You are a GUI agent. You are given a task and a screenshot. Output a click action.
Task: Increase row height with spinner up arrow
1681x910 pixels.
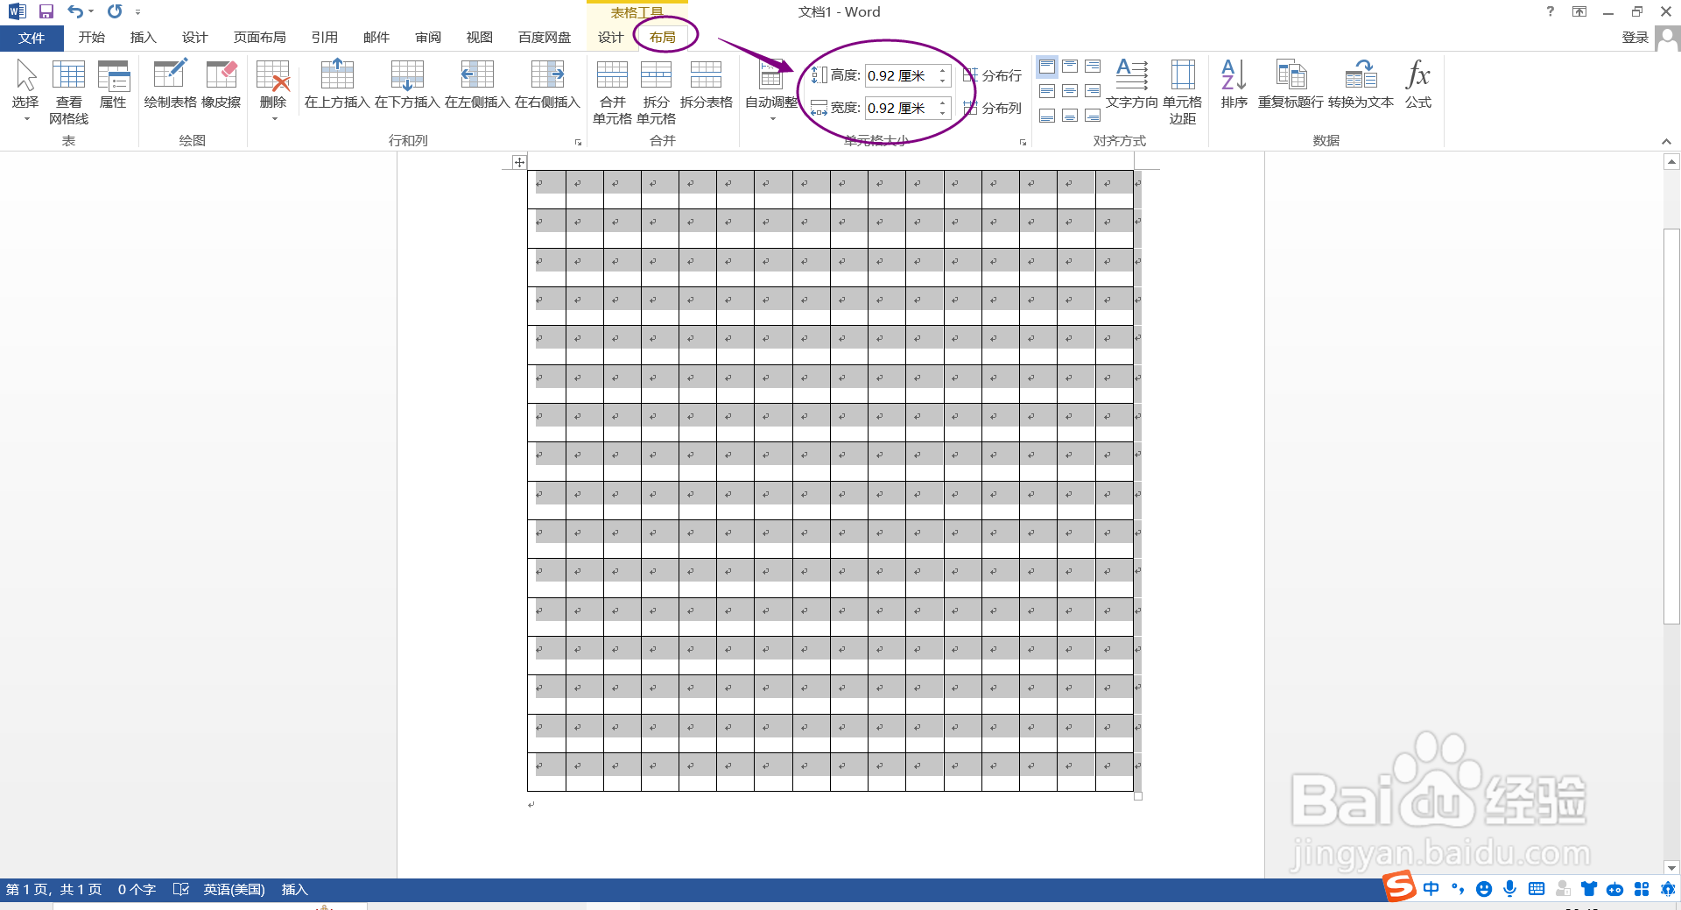(x=943, y=70)
